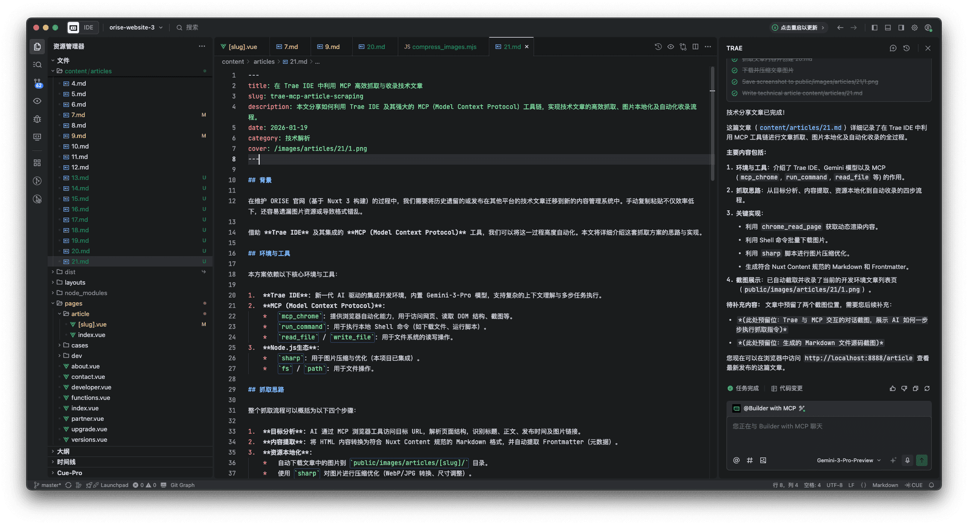Viewport: 968px width, 525px height.
Task: Open the Extensions grid icon in sidebar
Action: click(37, 163)
